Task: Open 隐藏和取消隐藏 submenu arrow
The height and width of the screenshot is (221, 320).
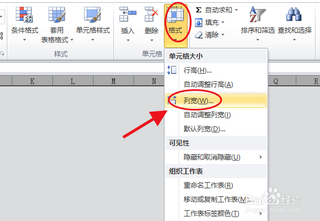Action: coord(261,157)
